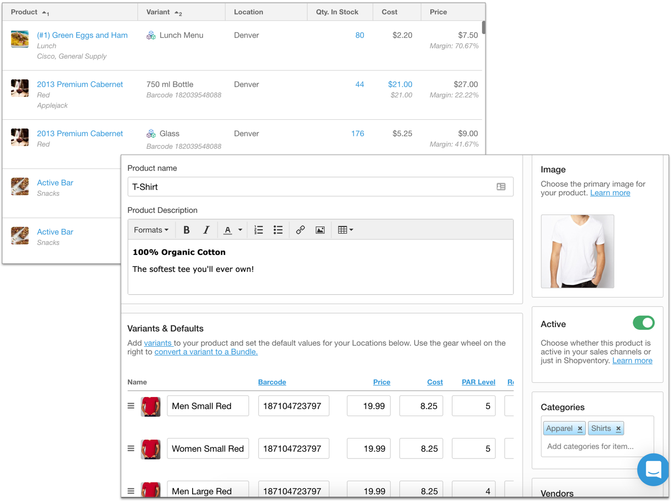Click quantity 80 for Green Eggs and Ham

[360, 35]
